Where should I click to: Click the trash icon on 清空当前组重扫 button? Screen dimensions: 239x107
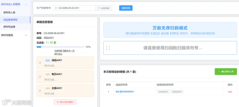tap(57, 102)
